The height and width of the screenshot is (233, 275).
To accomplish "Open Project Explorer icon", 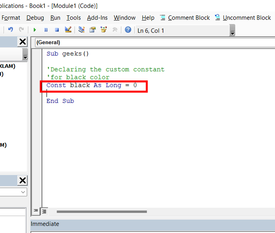I will (x=82, y=30).
